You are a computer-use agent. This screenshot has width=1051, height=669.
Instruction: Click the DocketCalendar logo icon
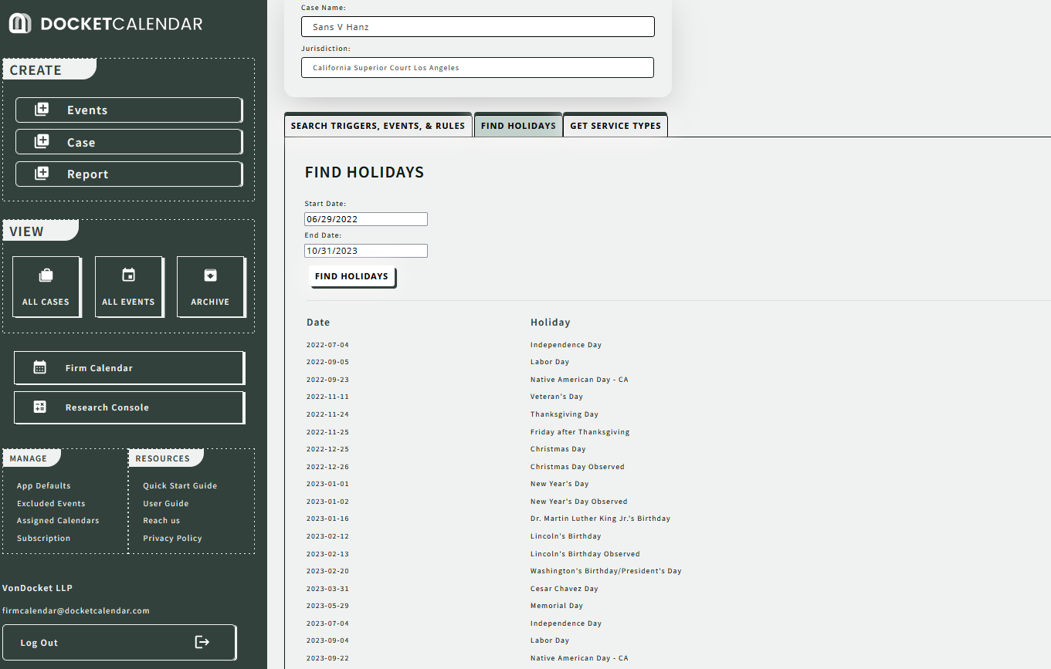click(20, 23)
